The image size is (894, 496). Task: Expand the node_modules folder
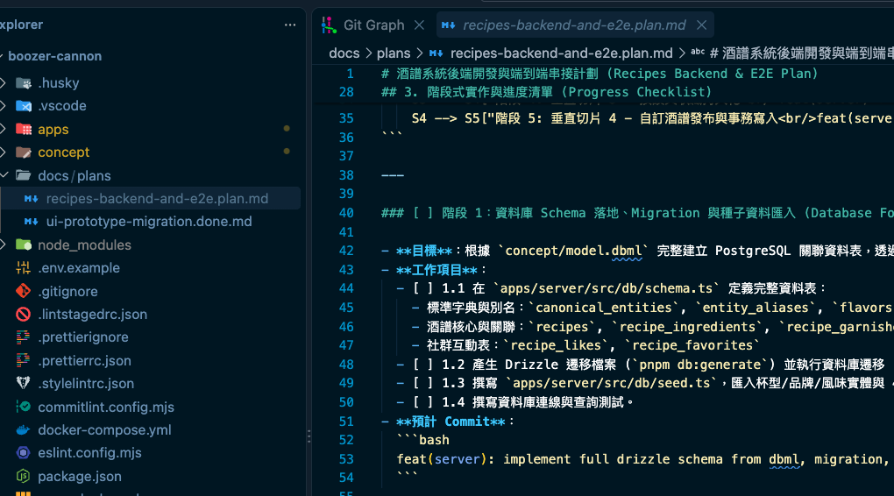coord(4,244)
